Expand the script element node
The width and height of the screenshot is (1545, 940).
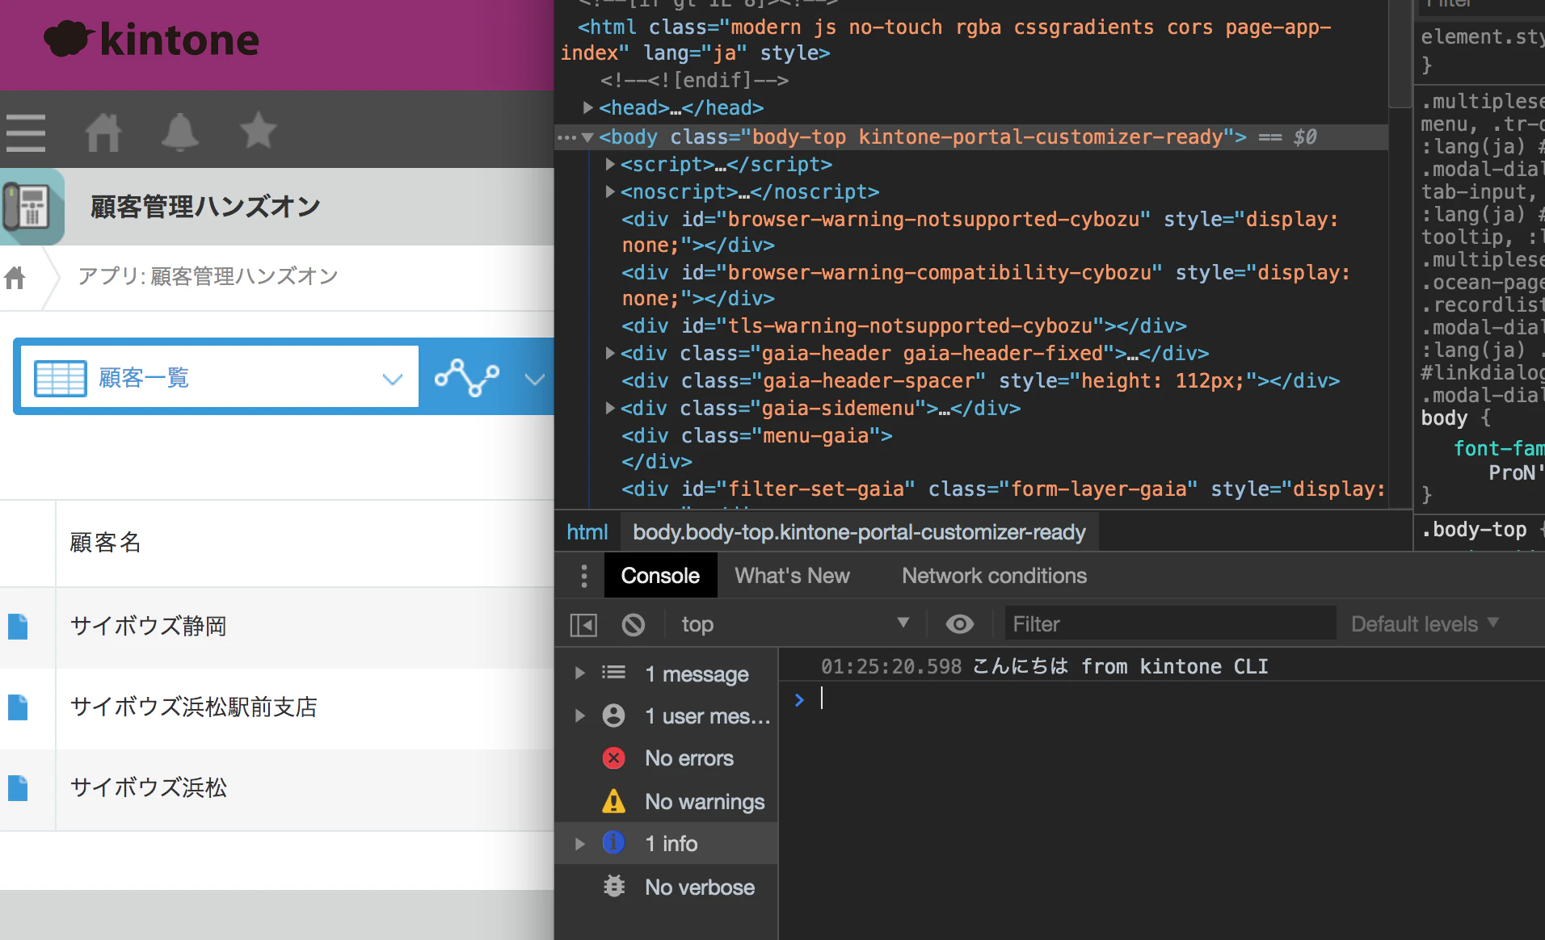[x=611, y=165]
